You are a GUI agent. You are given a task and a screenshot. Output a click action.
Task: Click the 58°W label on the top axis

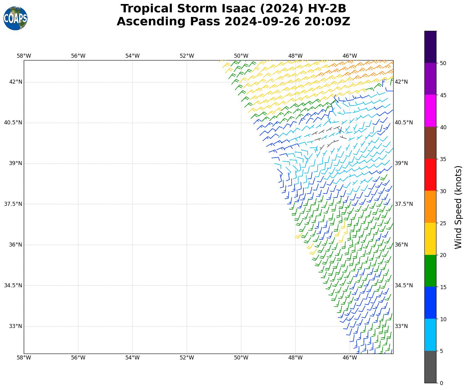coord(24,56)
